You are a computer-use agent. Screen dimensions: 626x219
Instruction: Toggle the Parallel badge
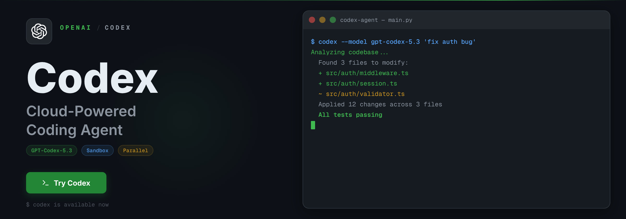point(135,150)
